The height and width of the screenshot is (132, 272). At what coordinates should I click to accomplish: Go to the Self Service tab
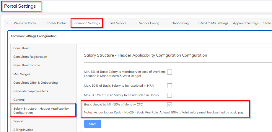118,23
